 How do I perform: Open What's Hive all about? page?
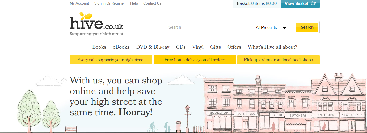[x=272, y=47]
